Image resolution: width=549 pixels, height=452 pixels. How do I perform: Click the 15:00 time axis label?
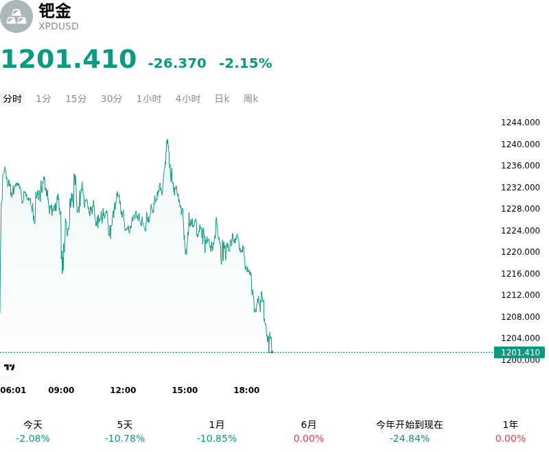coord(185,390)
